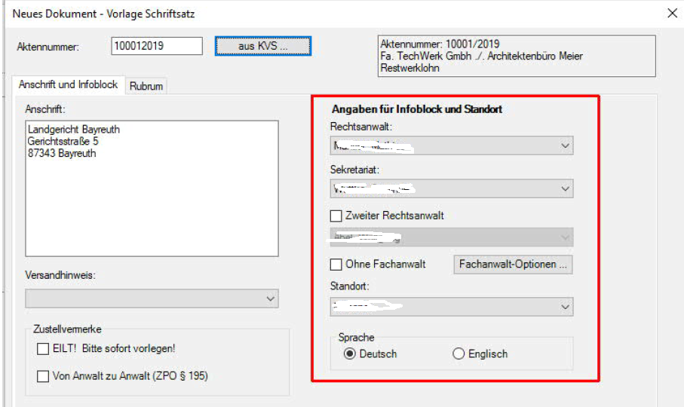Select Deutsch as the language
Viewport: 684px width, 407px height.
pos(350,354)
